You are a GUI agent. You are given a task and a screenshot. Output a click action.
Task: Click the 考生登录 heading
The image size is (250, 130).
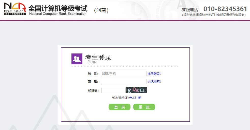point(98,57)
